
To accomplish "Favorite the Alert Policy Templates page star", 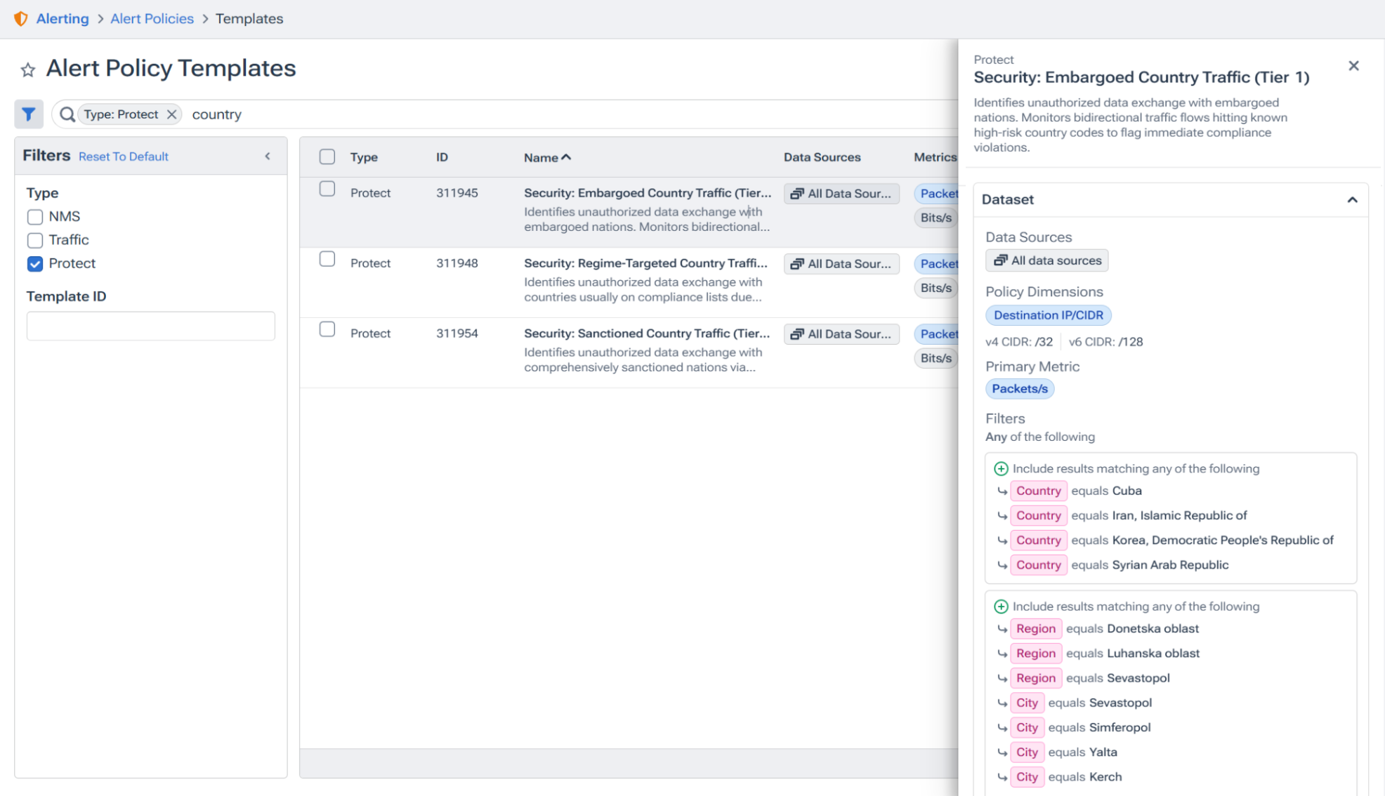I will pos(28,69).
